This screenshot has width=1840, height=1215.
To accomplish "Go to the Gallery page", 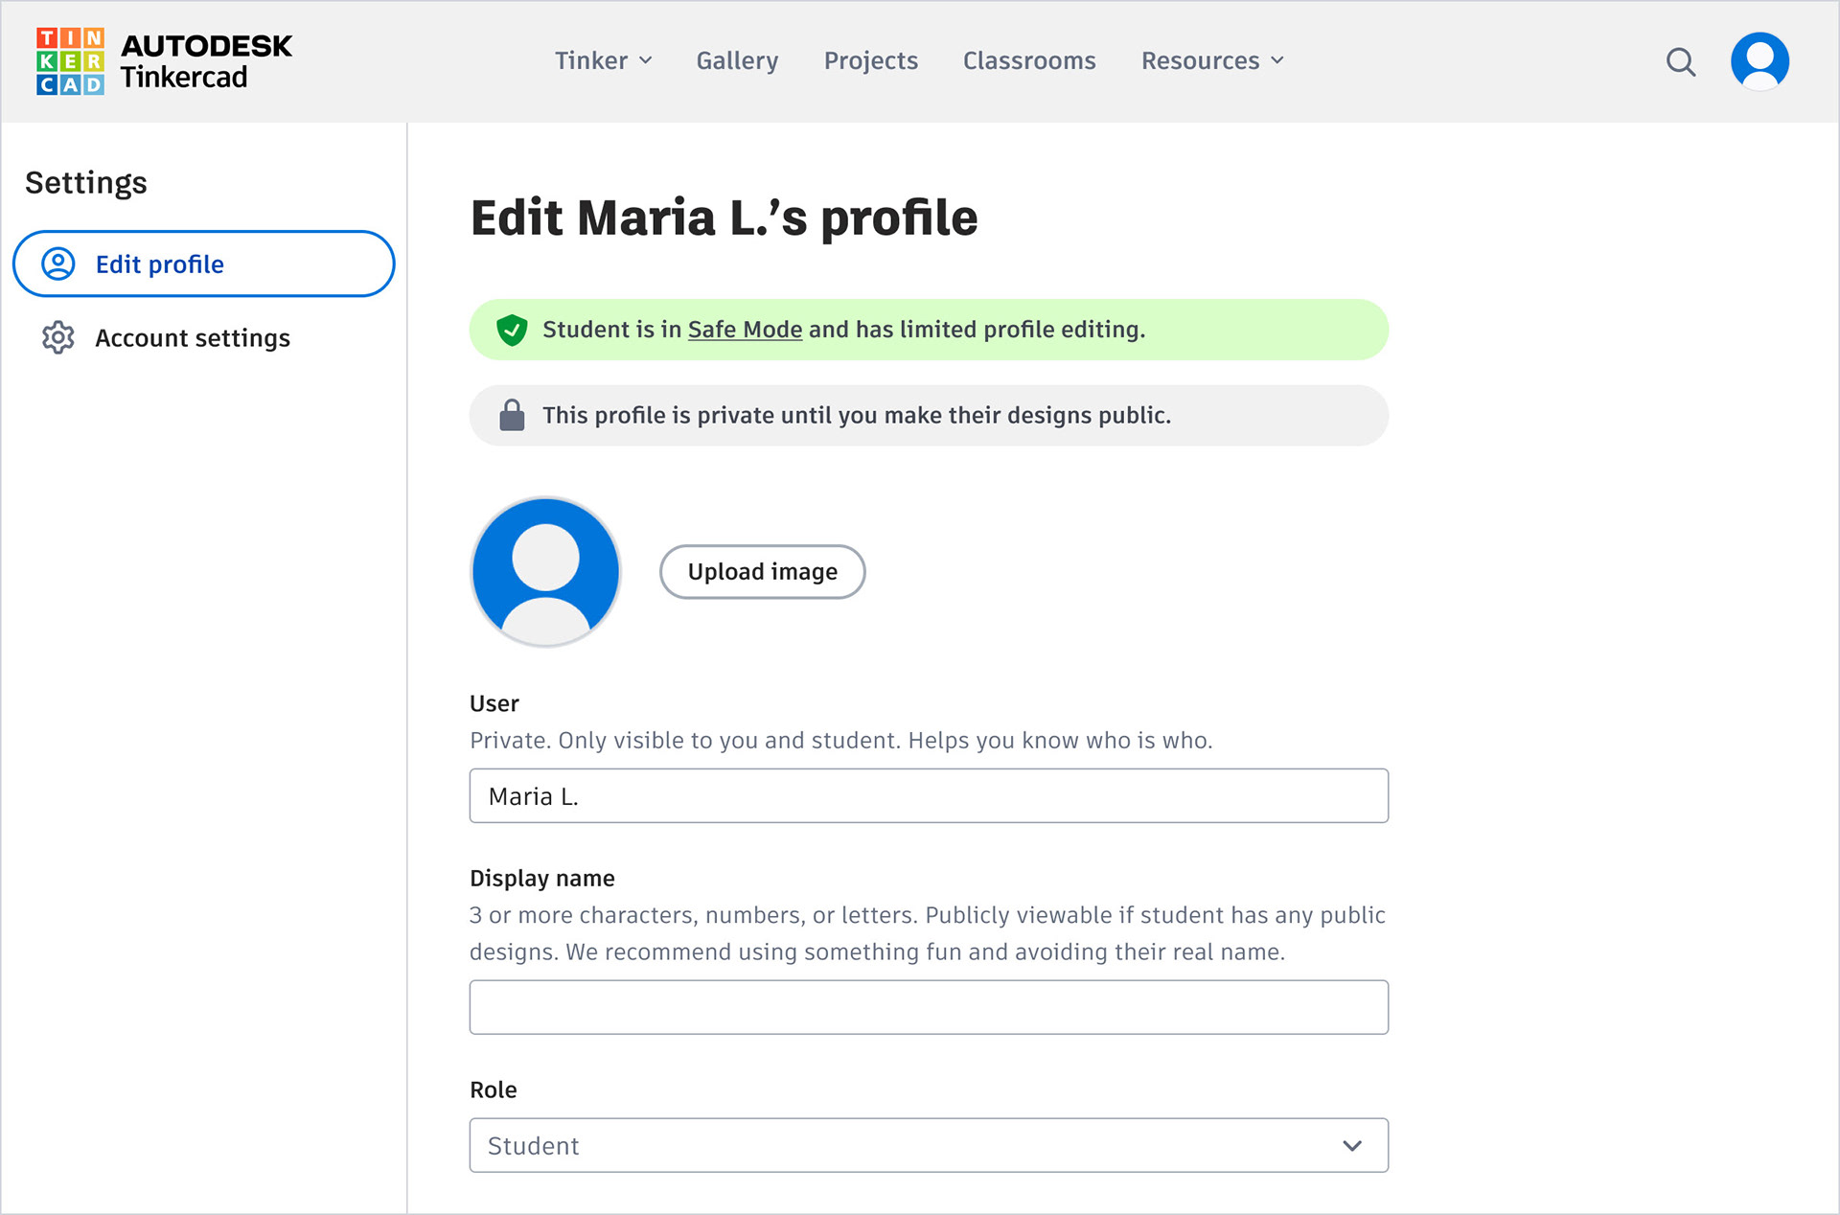I will tap(737, 60).
